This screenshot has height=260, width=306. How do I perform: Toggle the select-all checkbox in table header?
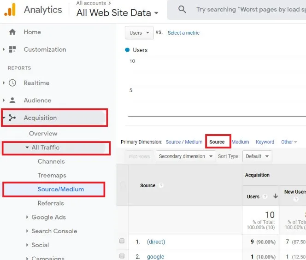(122, 185)
